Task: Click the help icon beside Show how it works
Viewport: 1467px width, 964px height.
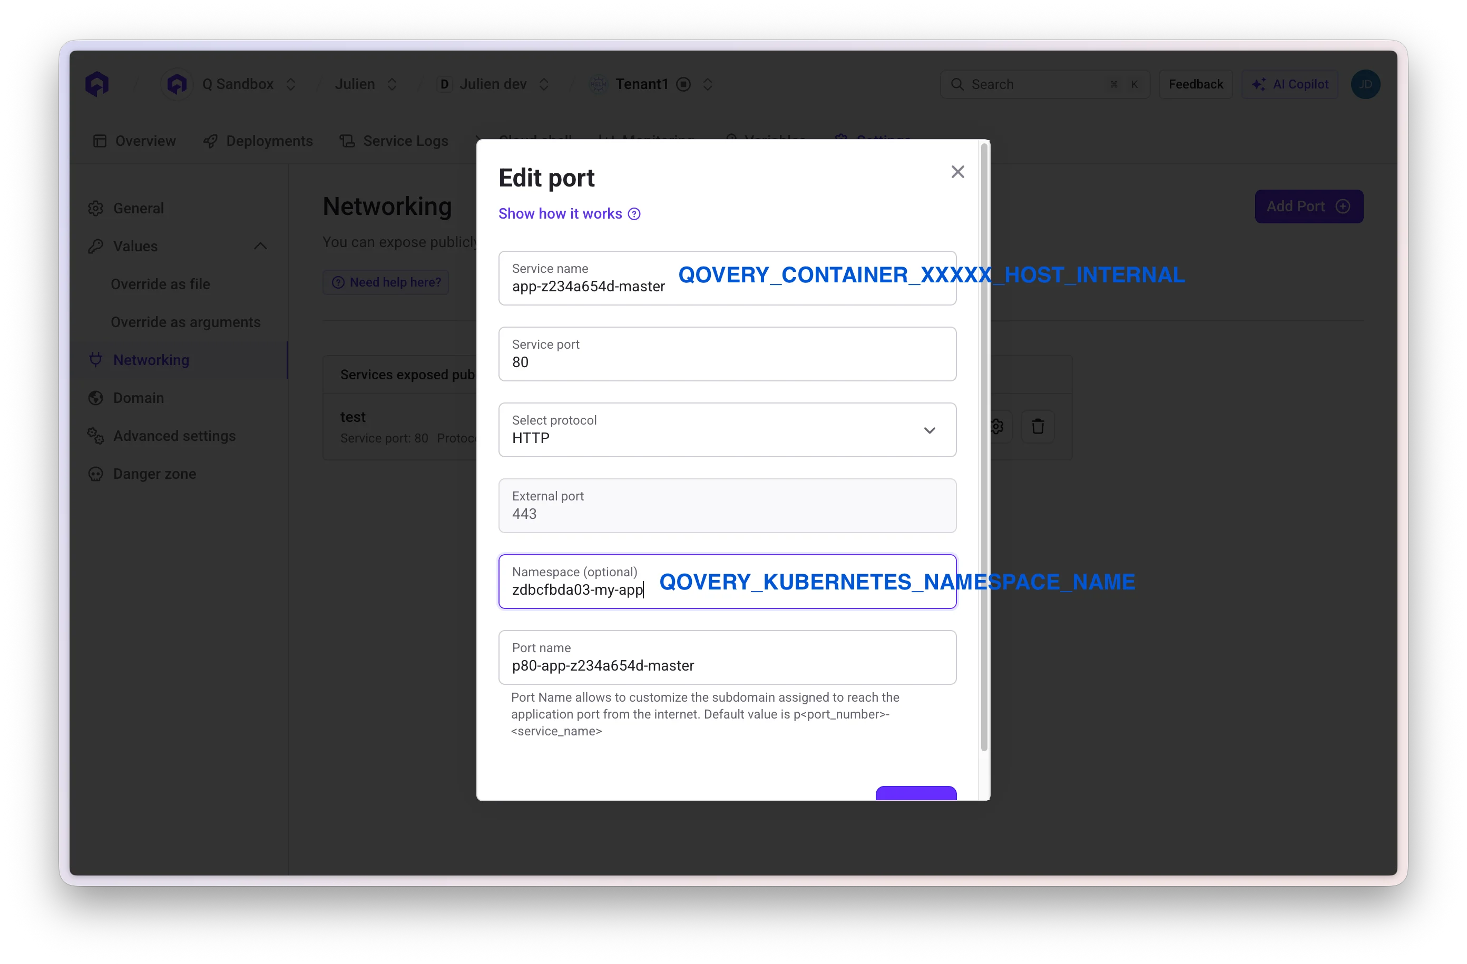Action: 634,214
